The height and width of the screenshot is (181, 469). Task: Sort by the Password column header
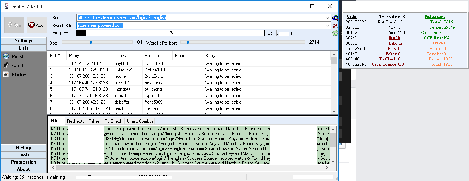coord(157,56)
